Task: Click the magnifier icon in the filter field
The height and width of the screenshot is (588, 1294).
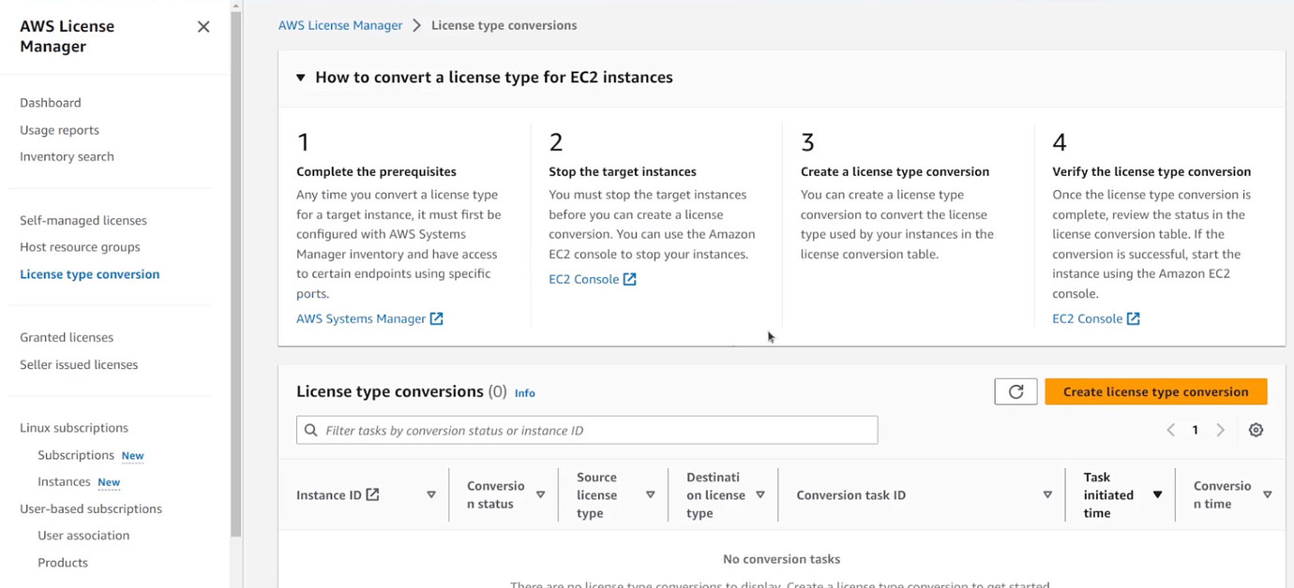Action: point(310,429)
